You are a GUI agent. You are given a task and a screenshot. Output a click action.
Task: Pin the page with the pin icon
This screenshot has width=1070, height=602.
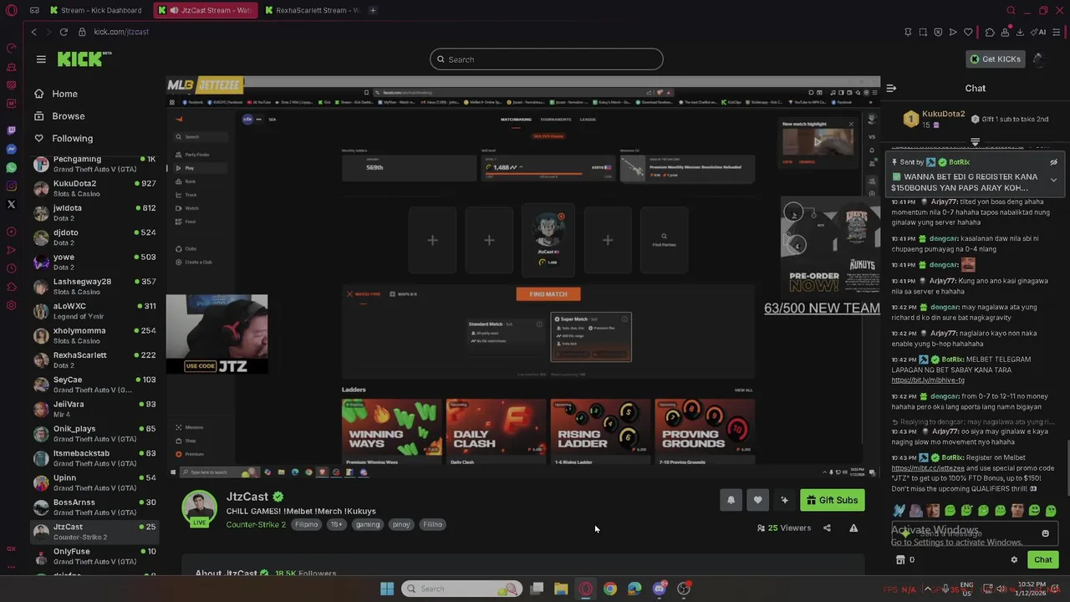click(908, 32)
